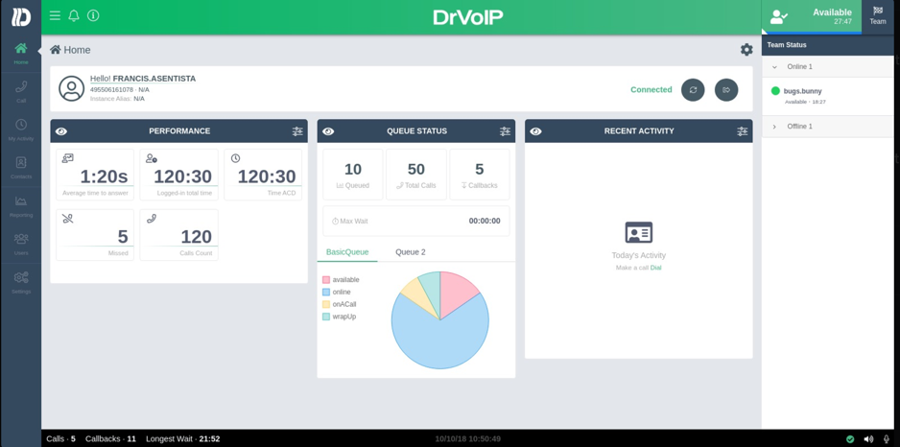The image size is (900, 447).
Task: Collapse the Online 1 team group
Action: [x=830, y=66]
